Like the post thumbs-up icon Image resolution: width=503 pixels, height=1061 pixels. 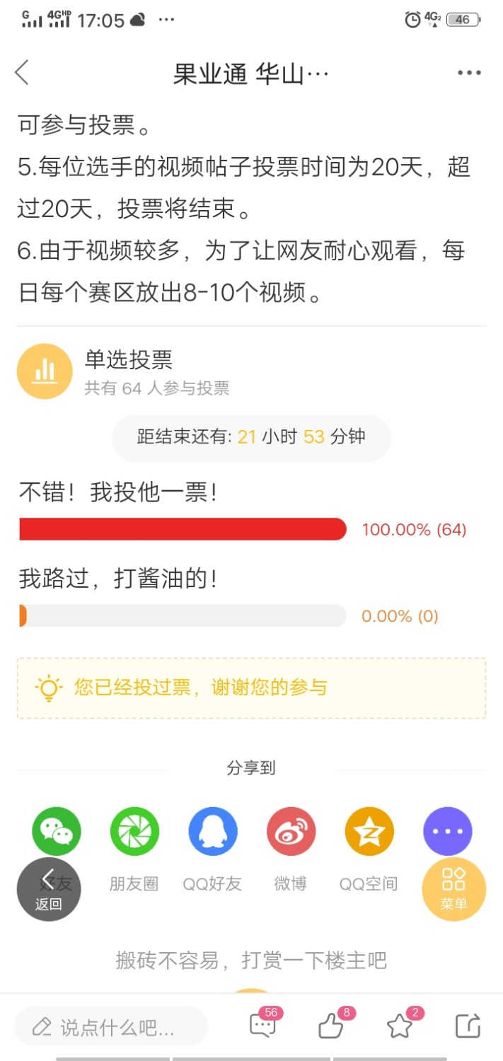tap(332, 1024)
